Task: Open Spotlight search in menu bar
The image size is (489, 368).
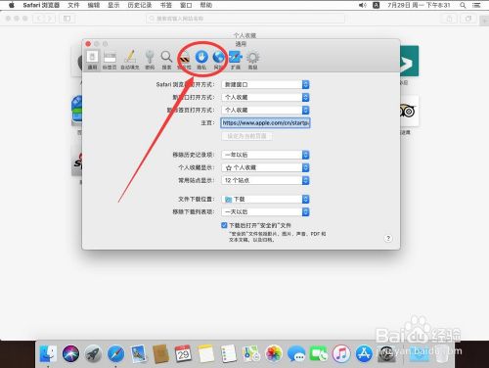Action: [x=463, y=5]
